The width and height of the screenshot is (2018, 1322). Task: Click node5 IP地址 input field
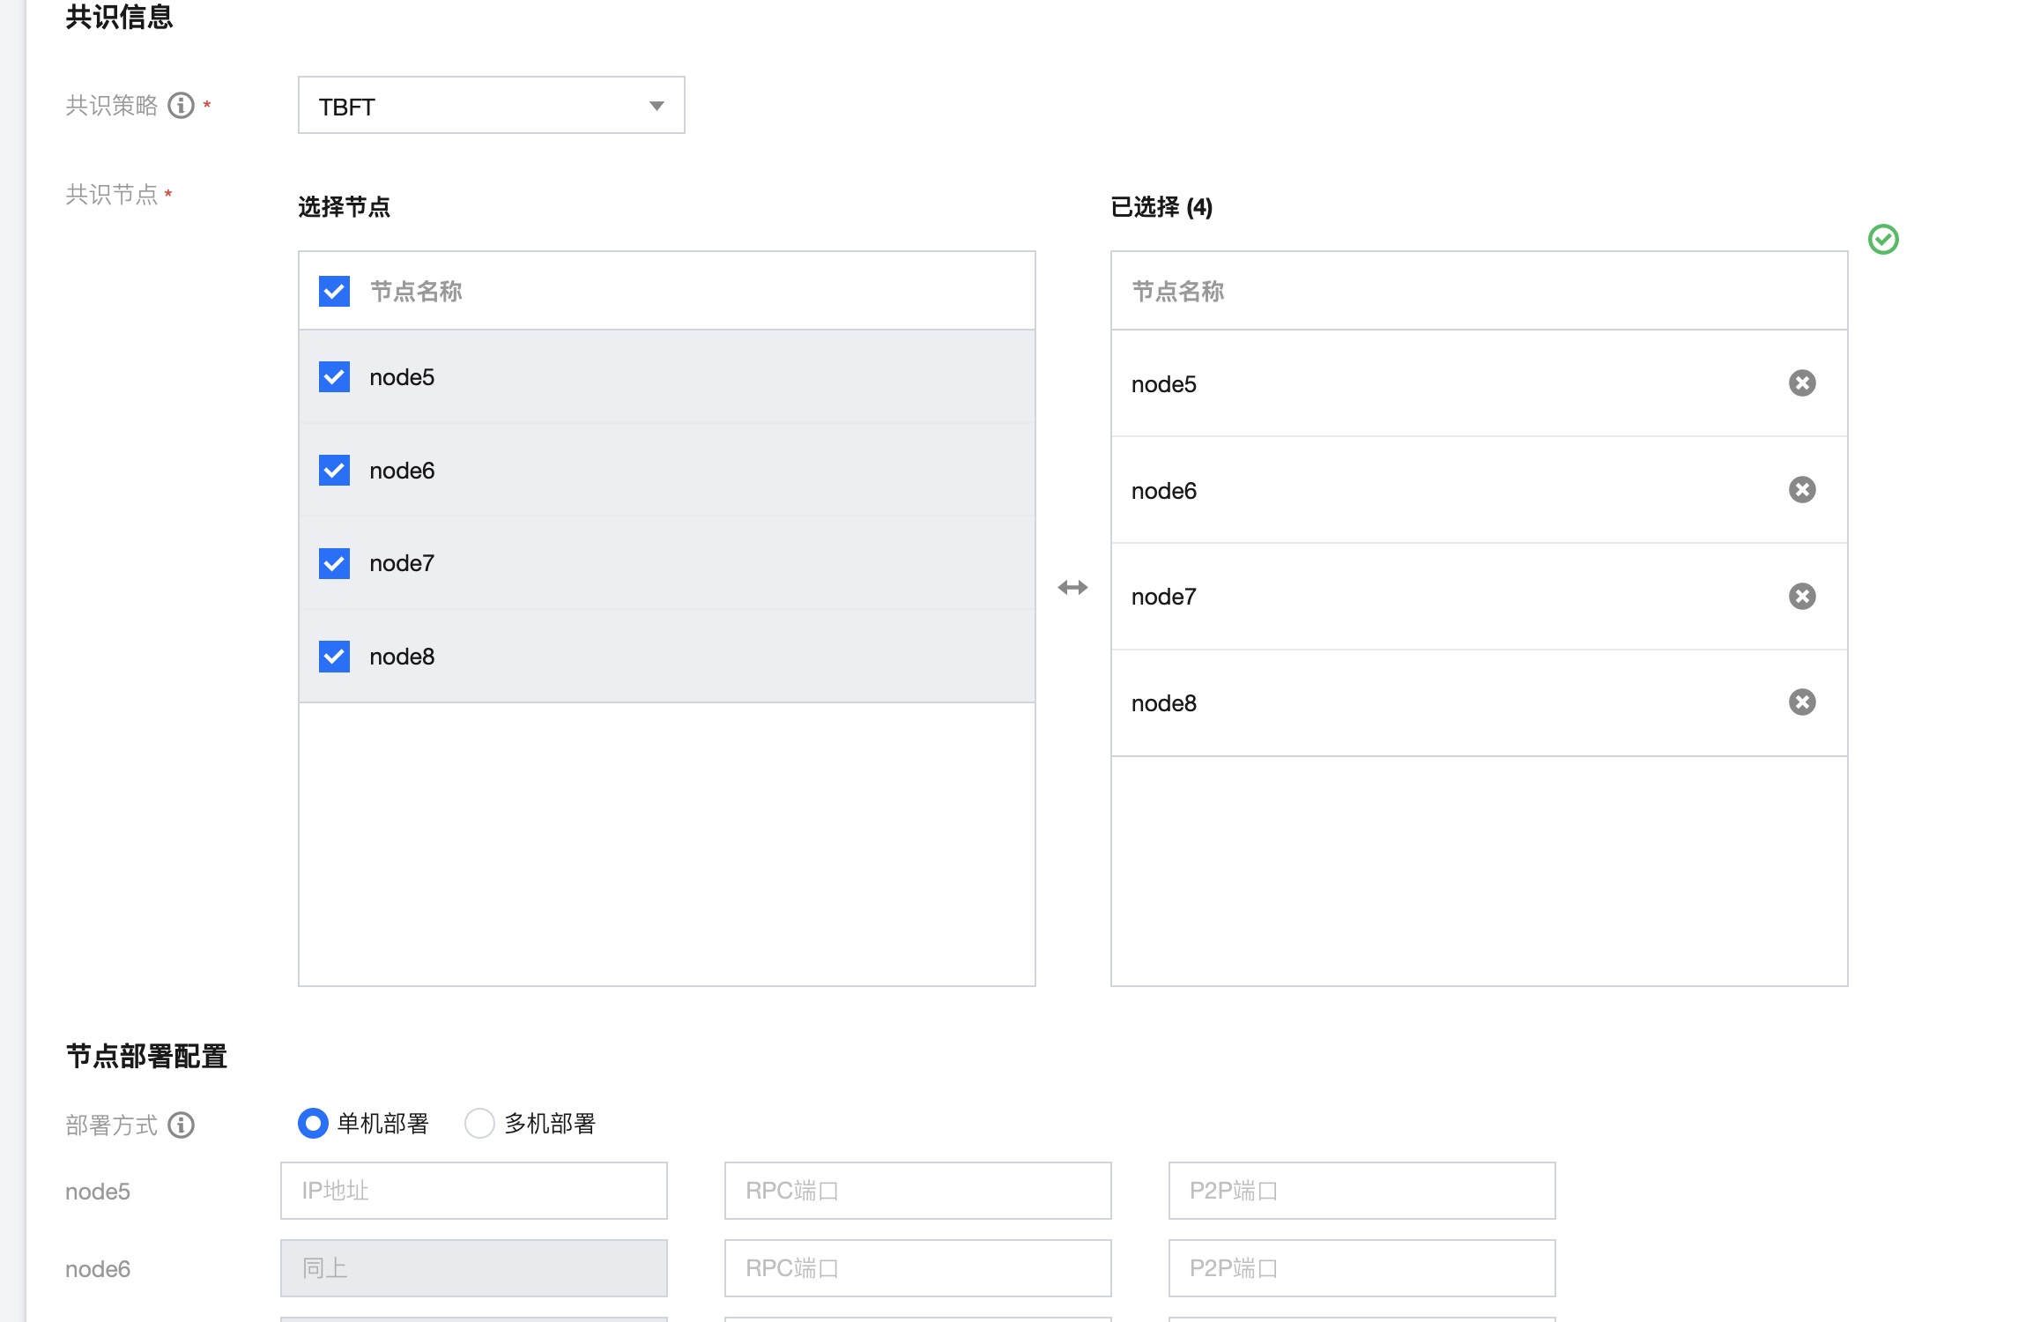(x=473, y=1191)
